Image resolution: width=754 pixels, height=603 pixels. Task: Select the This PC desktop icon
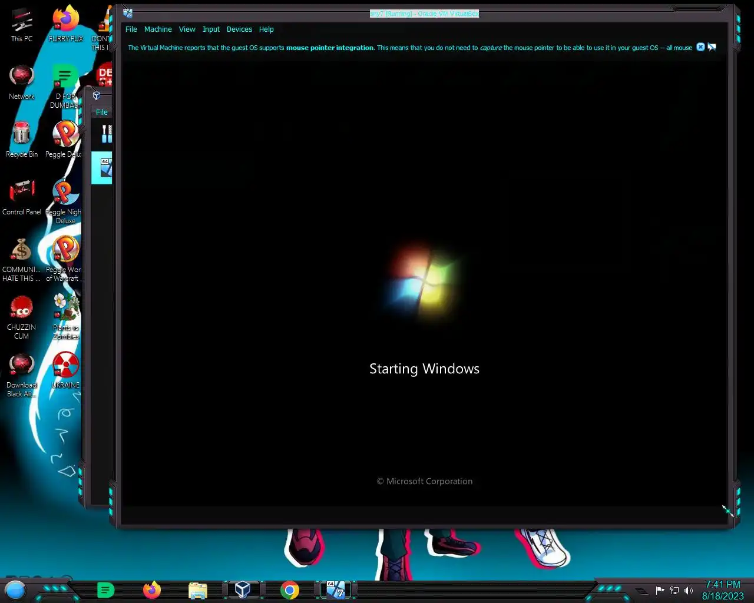click(22, 25)
